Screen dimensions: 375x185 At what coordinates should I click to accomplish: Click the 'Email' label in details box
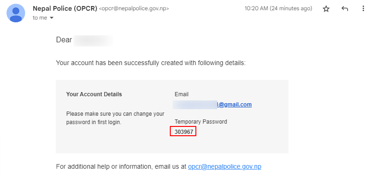(x=181, y=94)
